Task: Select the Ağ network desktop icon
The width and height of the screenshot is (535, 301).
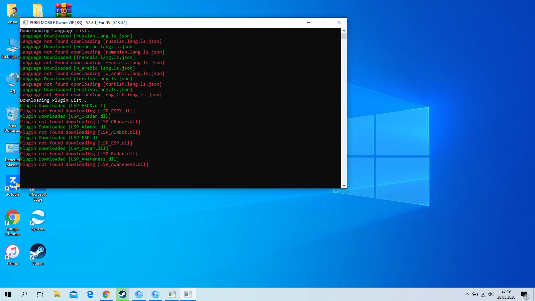Action: 12,83
